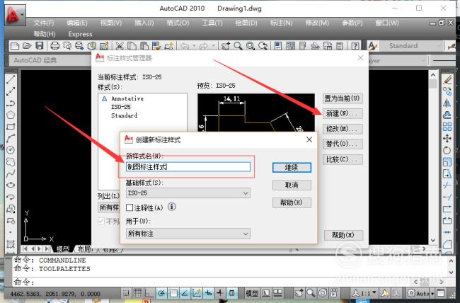460x303 pixels.
Task: Click the 新建(N)... button
Action: point(343,113)
